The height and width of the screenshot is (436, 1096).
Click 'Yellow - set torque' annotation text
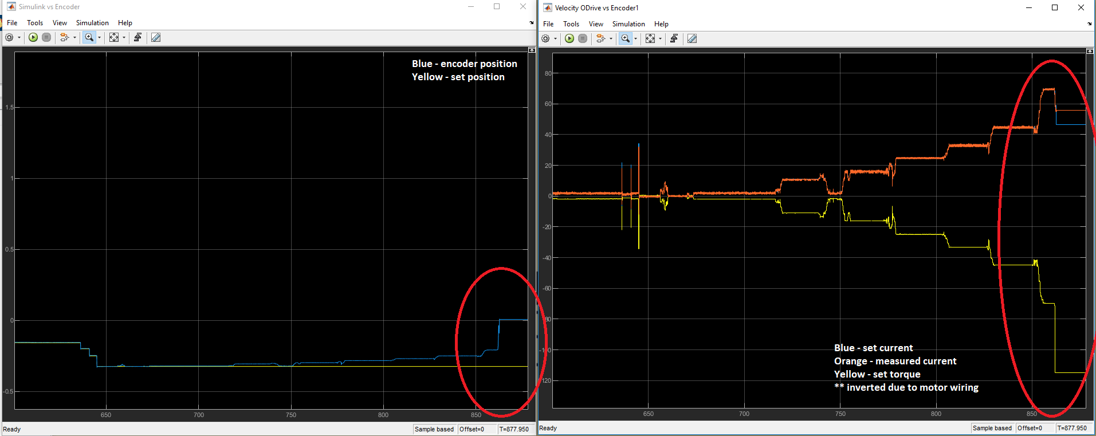click(877, 374)
